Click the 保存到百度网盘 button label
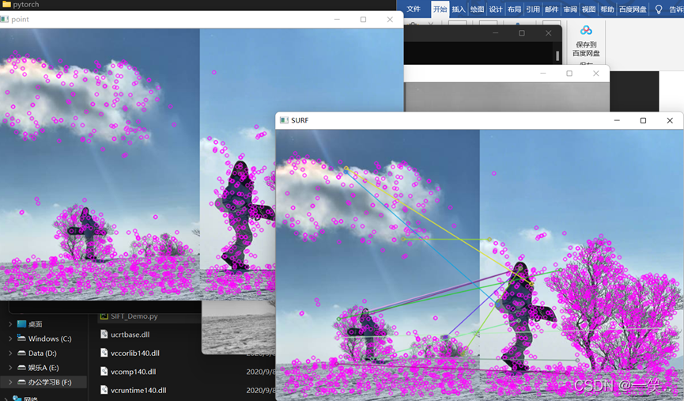This screenshot has width=684, height=401. (x=586, y=49)
